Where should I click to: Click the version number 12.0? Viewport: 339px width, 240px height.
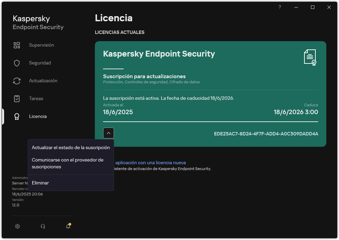point(15,205)
